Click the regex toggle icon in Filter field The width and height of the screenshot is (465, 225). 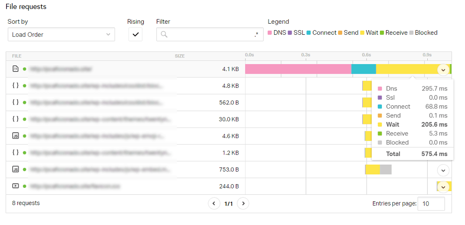click(x=257, y=35)
